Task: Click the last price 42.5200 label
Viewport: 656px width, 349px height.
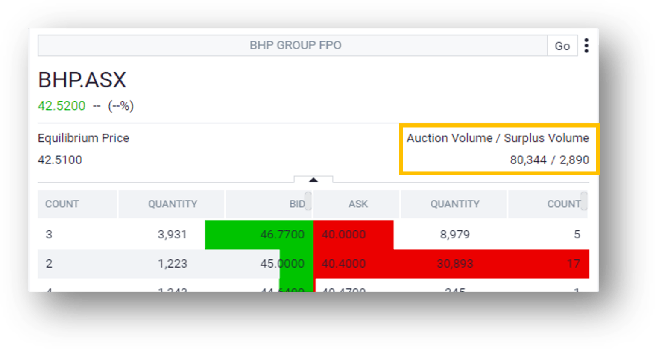Action: (x=61, y=106)
